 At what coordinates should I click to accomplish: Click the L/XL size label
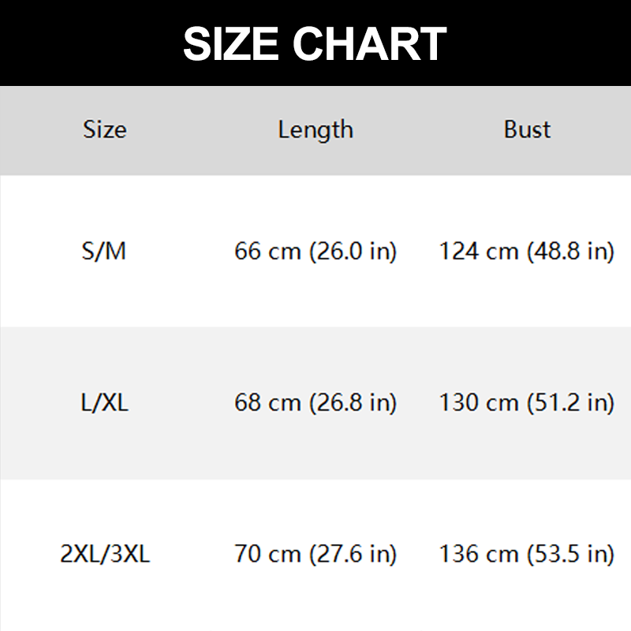pos(104,403)
